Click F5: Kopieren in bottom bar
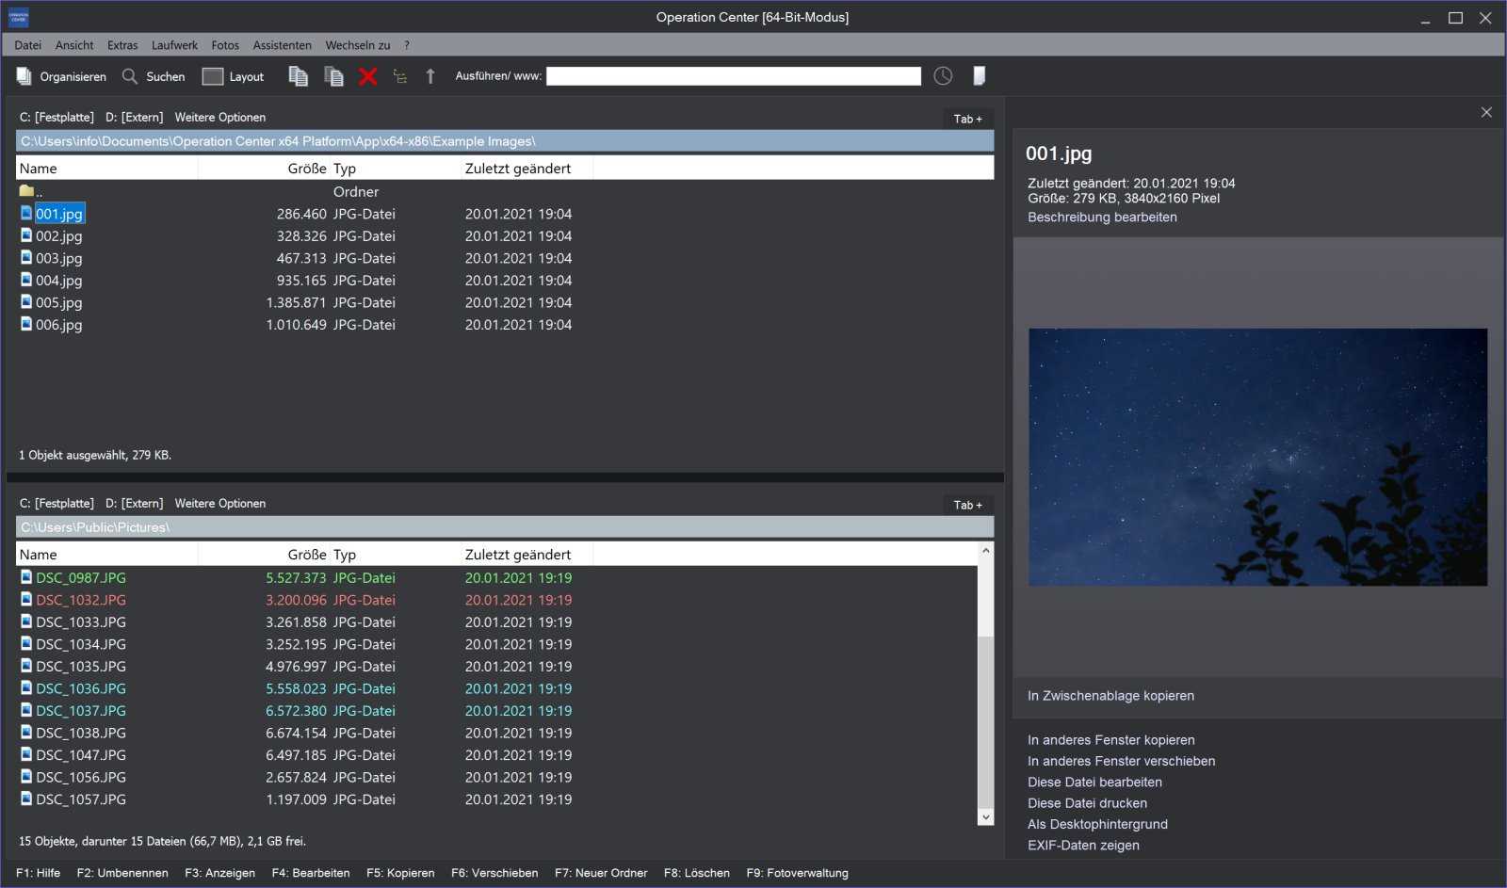Image resolution: width=1507 pixels, height=888 pixels. [400, 873]
